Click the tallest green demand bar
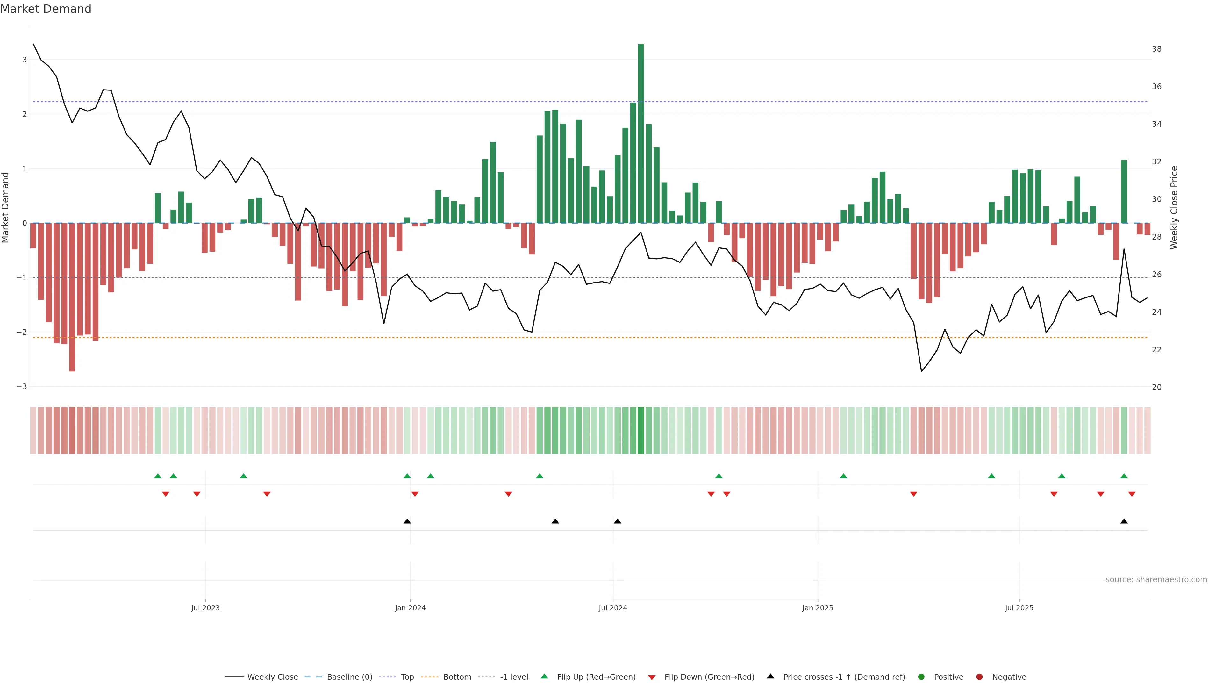Screen dimensions: 1223x688 click(641, 133)
